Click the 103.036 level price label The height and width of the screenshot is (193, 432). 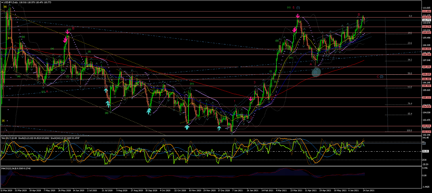(426, 126)
